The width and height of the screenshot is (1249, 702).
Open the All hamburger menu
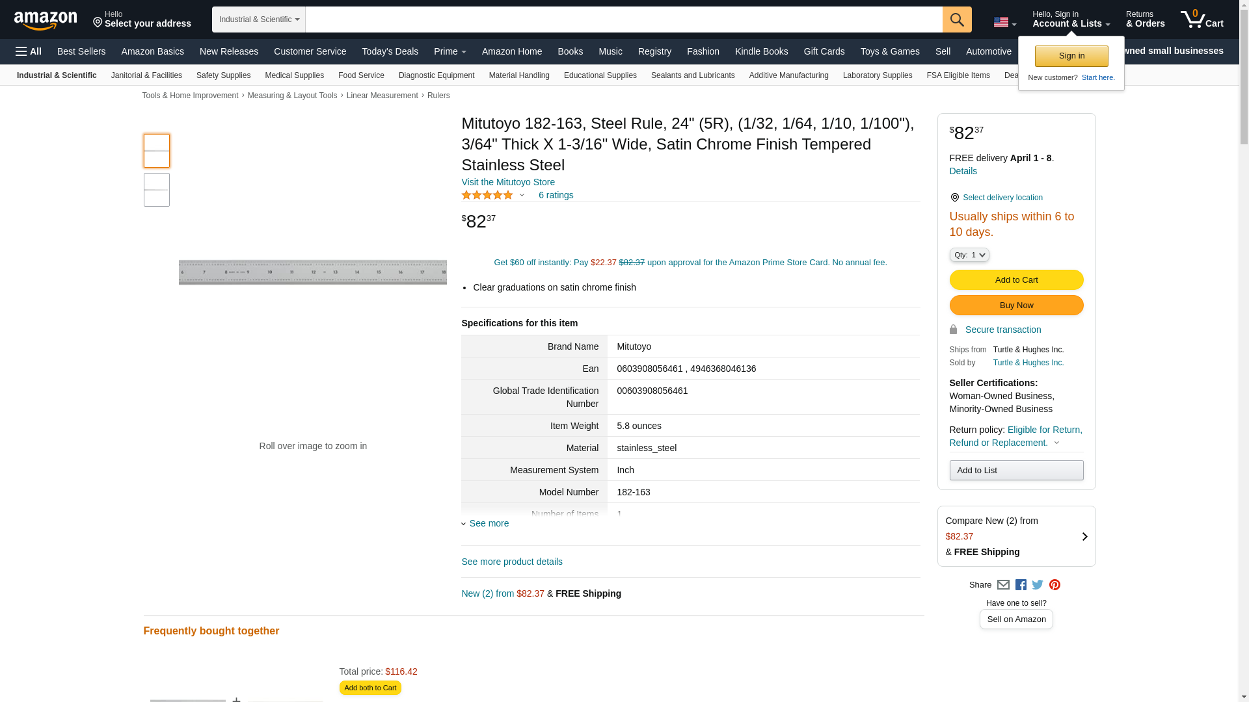pos(29,51)
